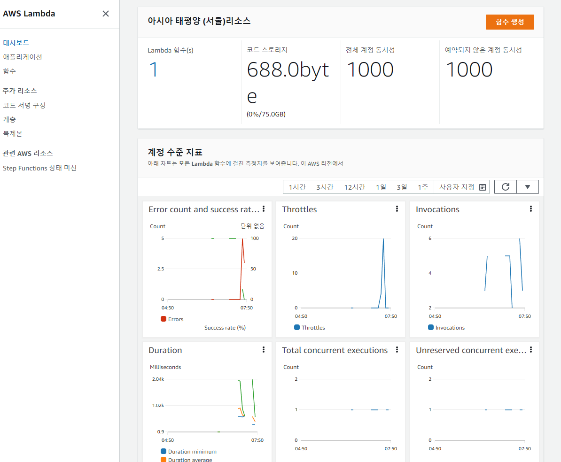Click the 추가 리소스 section header
This screenshot has width=561, height=462.
20,91
